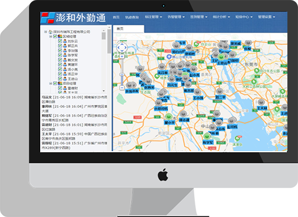Open the 轨迹查询 menu item

(x=132, y=17)
